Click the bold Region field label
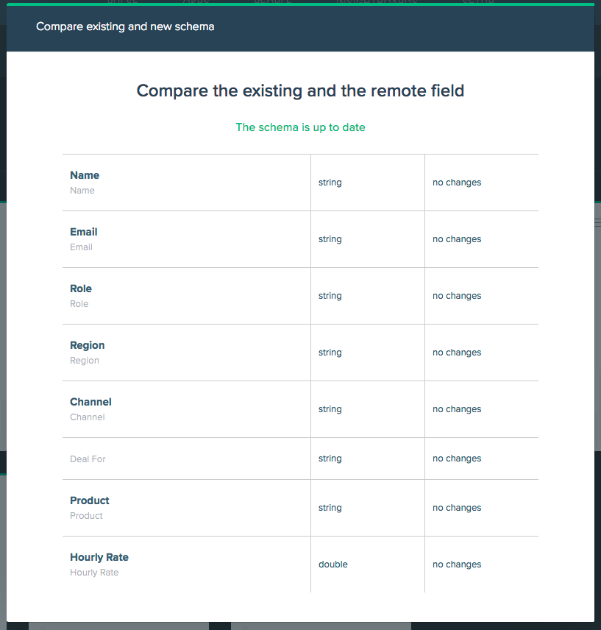Screen dimensions: 601x630 click(87, 345)
